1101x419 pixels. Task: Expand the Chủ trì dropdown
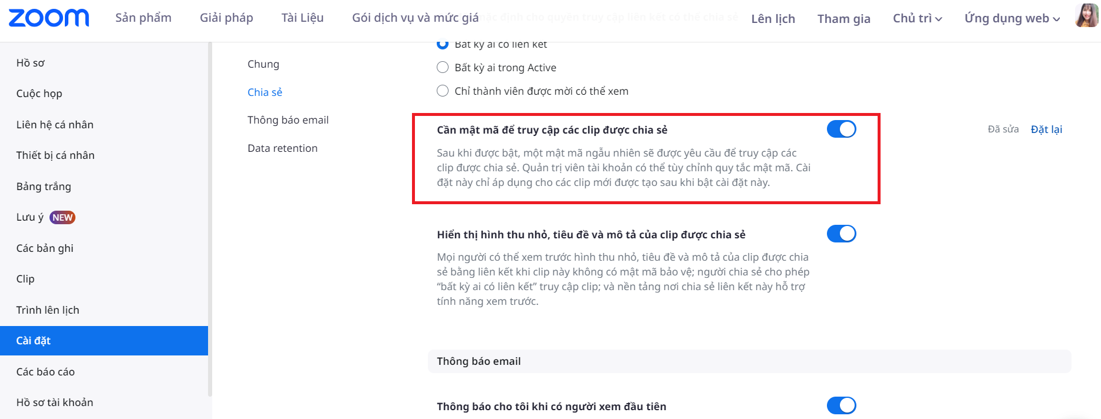click(x=917, y=19)
